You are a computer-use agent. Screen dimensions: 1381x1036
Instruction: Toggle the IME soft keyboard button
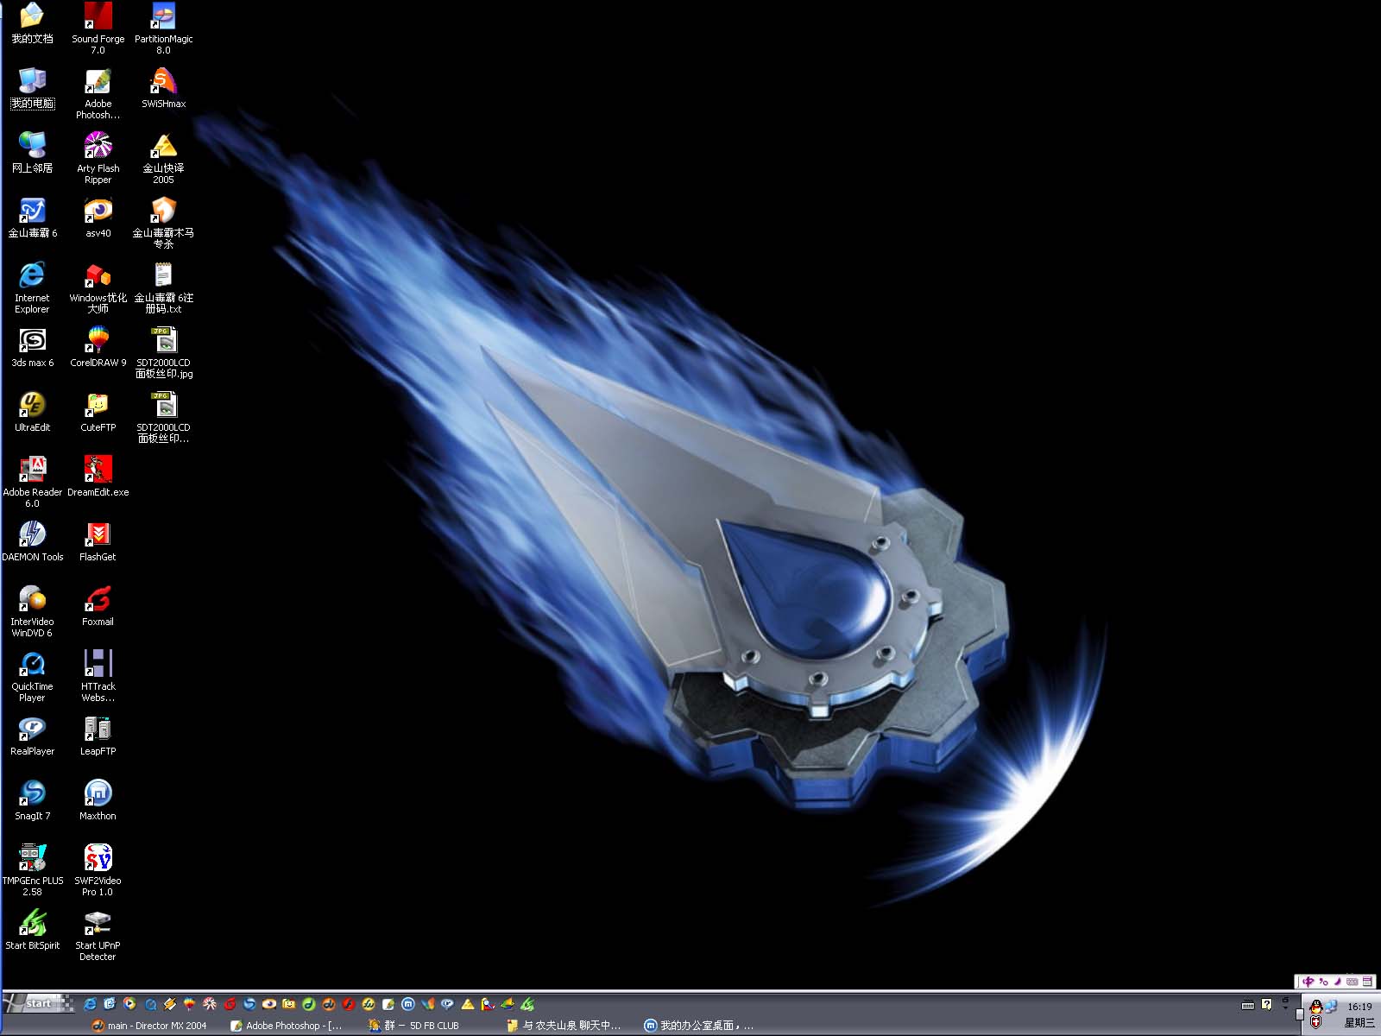(x=1352, y=982)
